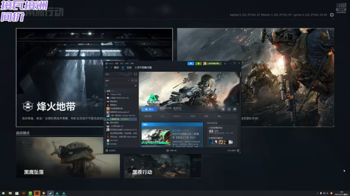Open the 社区 community tab in Steam

(129, 68)
